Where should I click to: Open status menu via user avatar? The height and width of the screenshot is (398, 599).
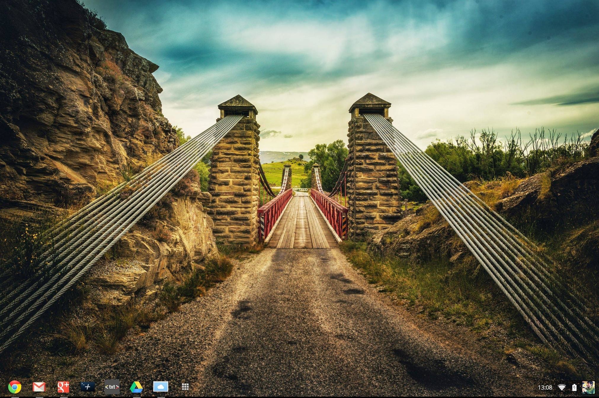click(x=588, y=387)
